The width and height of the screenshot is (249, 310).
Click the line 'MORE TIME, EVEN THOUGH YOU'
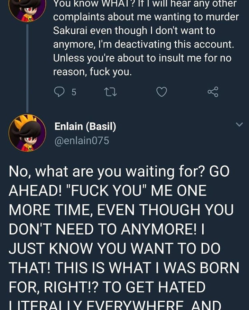click(121, 210)
